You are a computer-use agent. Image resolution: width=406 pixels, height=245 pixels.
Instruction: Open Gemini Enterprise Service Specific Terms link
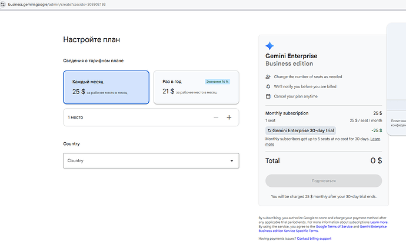click(322, 229)
